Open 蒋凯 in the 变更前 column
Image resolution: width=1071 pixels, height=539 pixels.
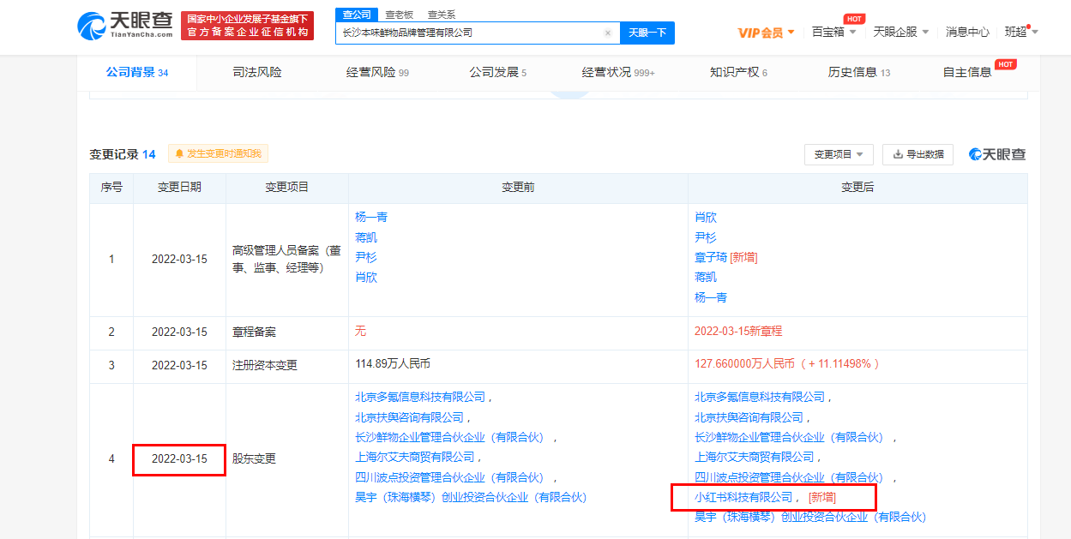tap(366, 237)
